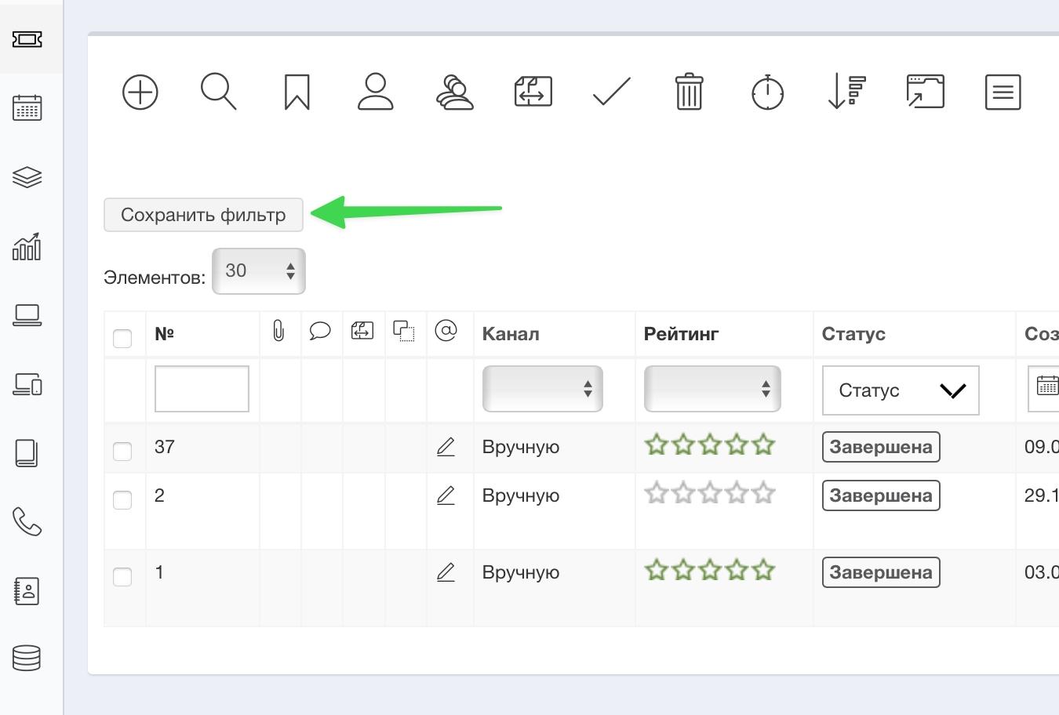Open the Элементов count dropdown
Screen dimensions: 1059x715
[x=259, y=271]
